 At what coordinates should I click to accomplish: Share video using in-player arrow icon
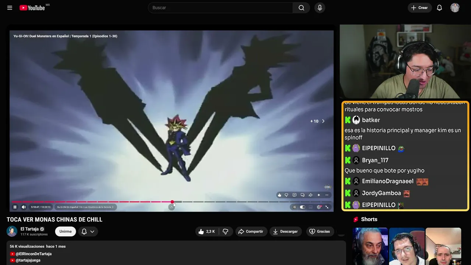coord(311,195)
